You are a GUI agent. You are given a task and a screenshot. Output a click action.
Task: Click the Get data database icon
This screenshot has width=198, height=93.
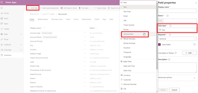[x=80, y=8]
